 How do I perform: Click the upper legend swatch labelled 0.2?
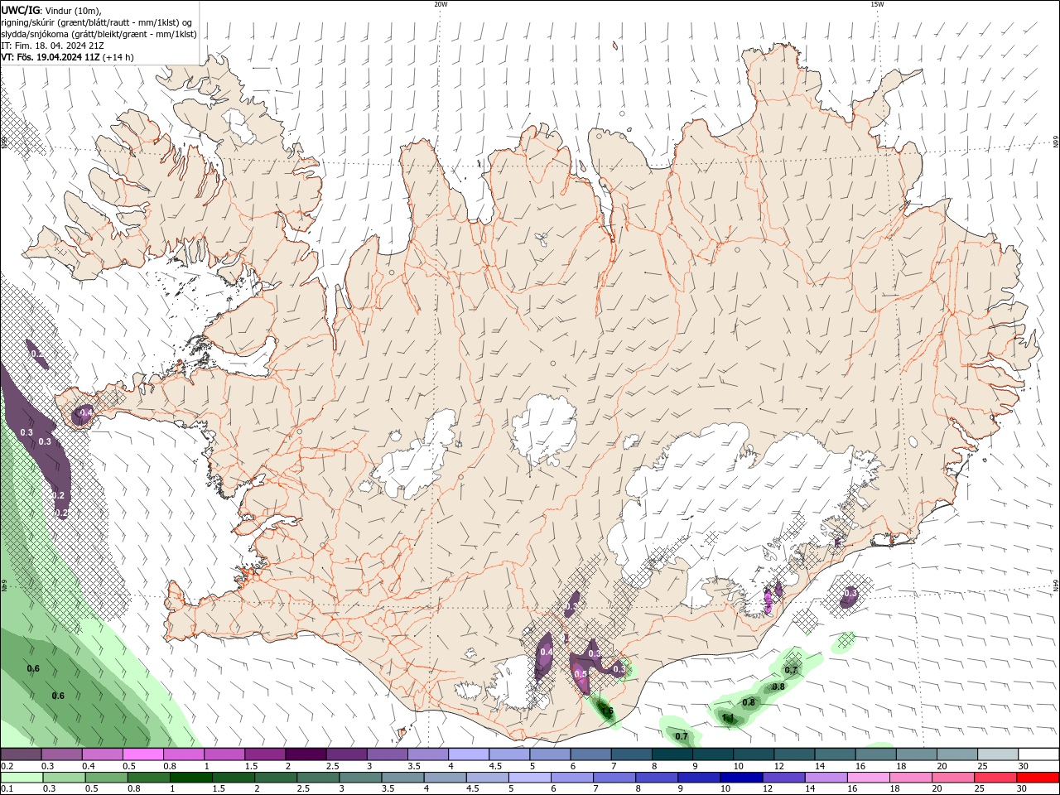click(x=22, y=754)
